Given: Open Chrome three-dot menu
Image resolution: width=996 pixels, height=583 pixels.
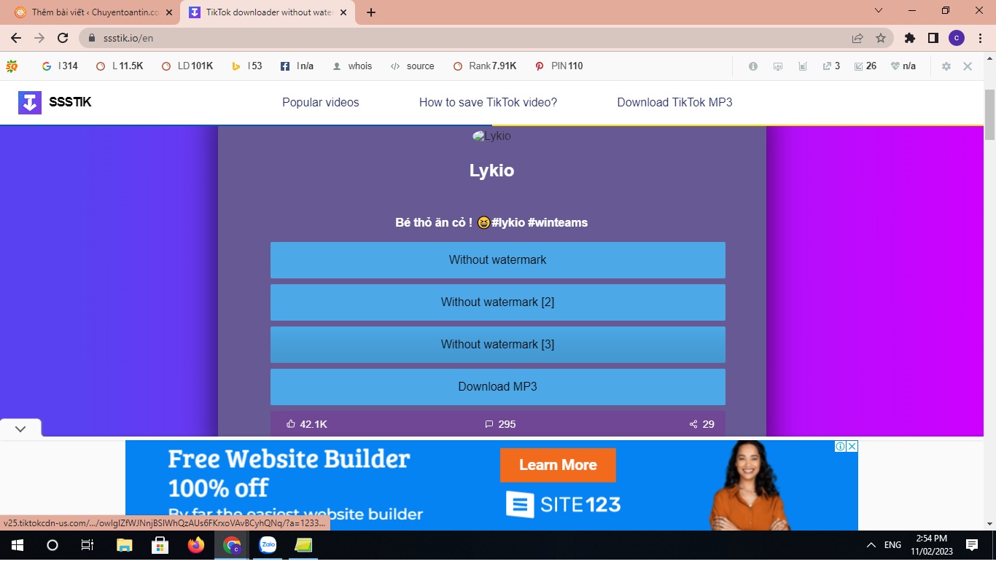Looking at the screenshot, I should click(x=980, y=38).
